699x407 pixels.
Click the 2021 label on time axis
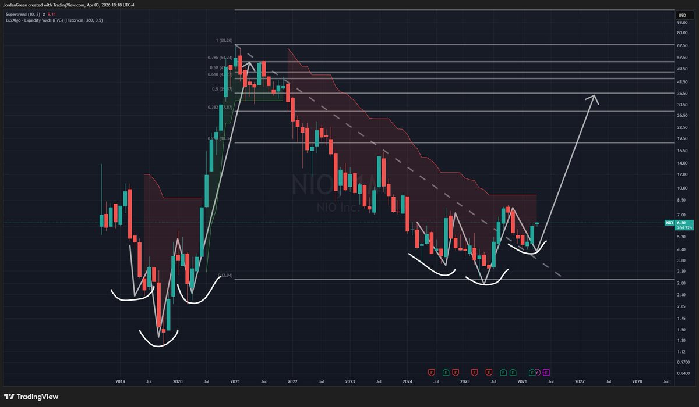(235, 381)
